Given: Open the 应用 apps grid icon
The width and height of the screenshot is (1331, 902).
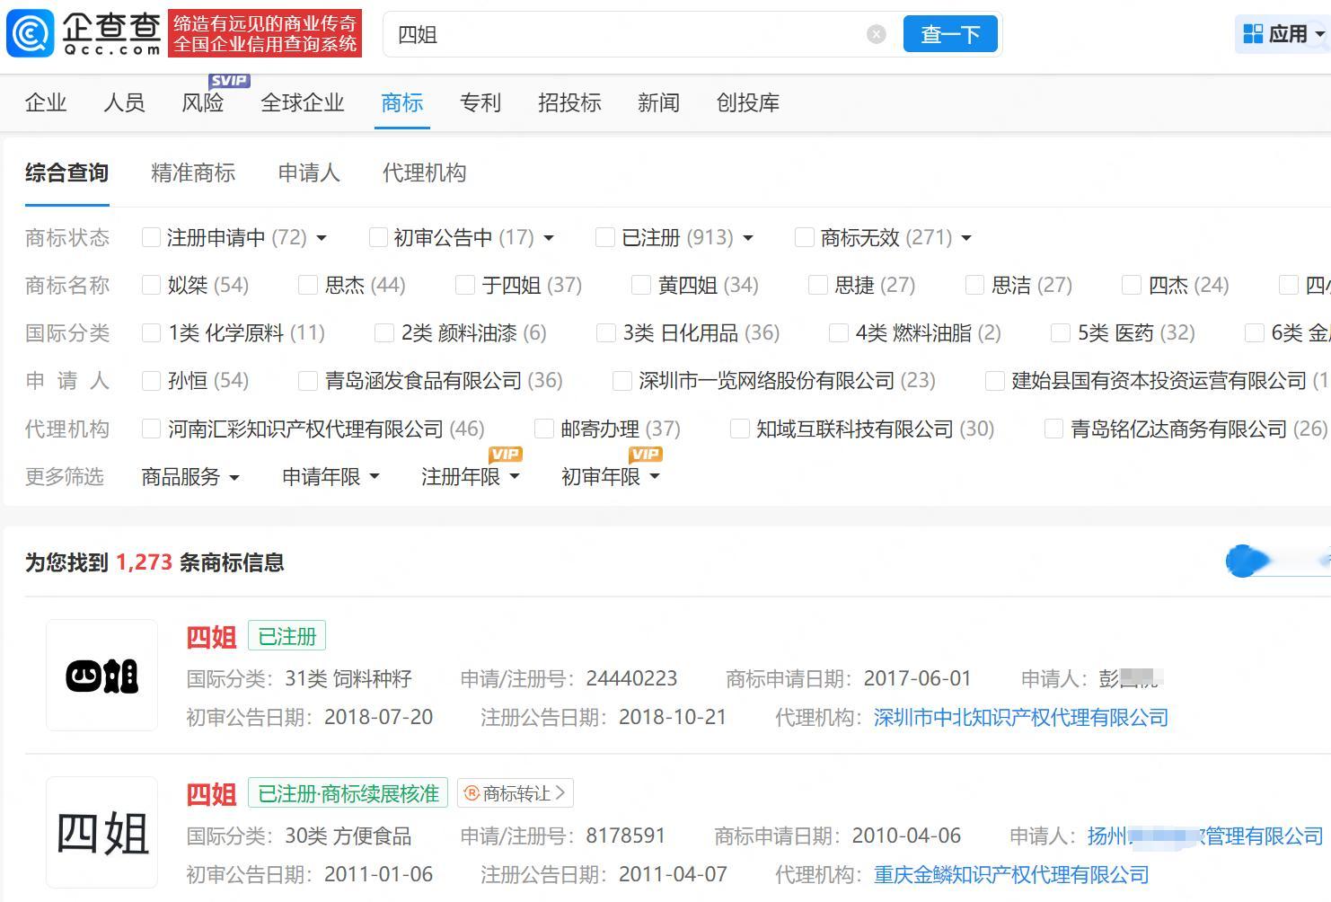Looking at the screenshot, I should point(1253,34).
